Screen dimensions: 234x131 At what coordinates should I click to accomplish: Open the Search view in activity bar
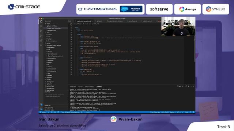[41, 26]
